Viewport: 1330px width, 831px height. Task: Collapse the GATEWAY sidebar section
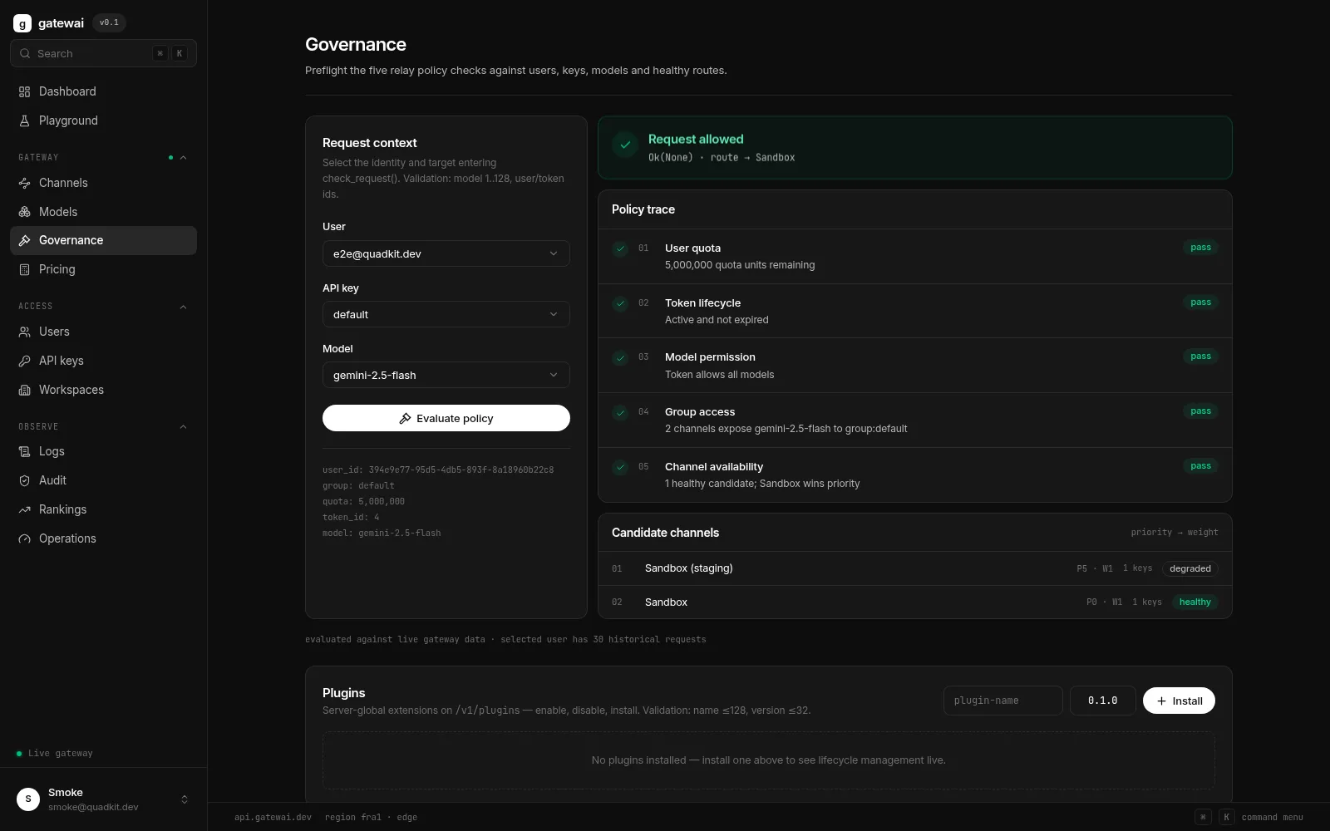(x=183, y=157)
